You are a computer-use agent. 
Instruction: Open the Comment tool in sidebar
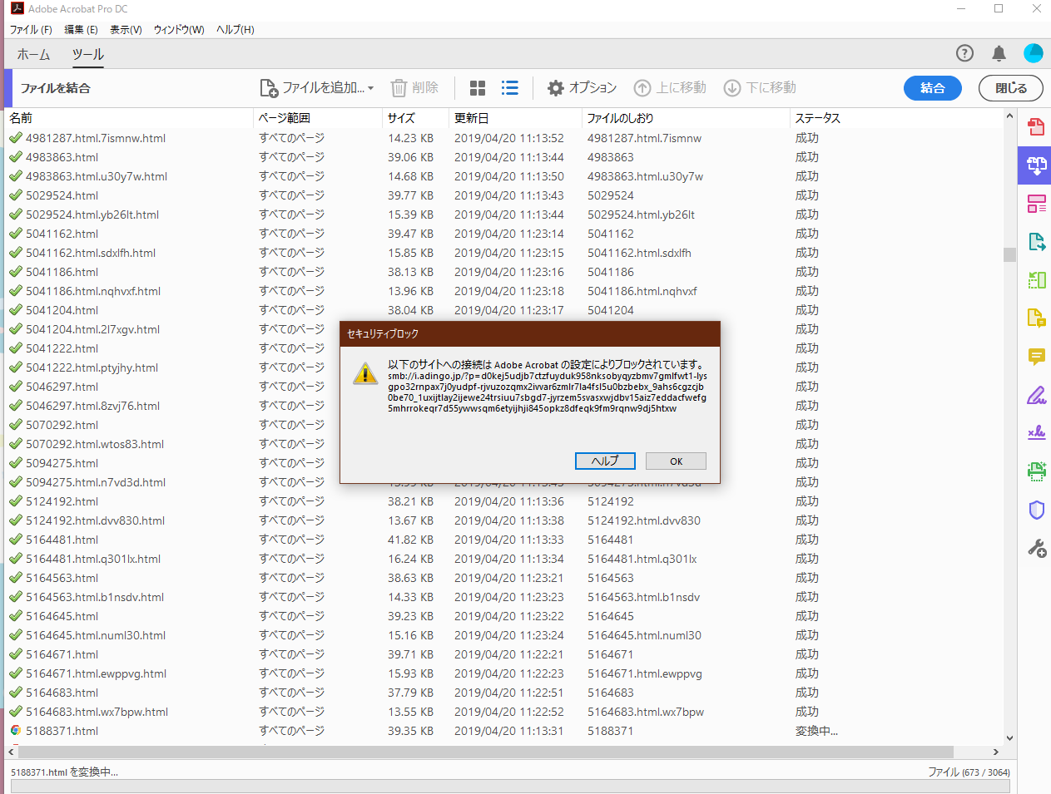click(x=1036, y=357)
